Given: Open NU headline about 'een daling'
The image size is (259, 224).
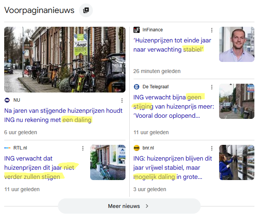Looking at the screenshot, I should point(63,115).
